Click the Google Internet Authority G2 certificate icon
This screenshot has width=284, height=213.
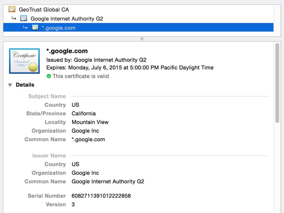pos(24,18)
